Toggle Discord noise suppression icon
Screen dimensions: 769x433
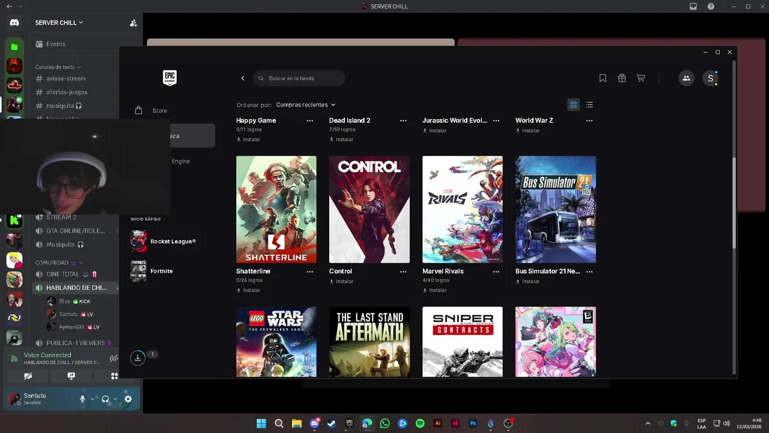click(x=114, y=358)
